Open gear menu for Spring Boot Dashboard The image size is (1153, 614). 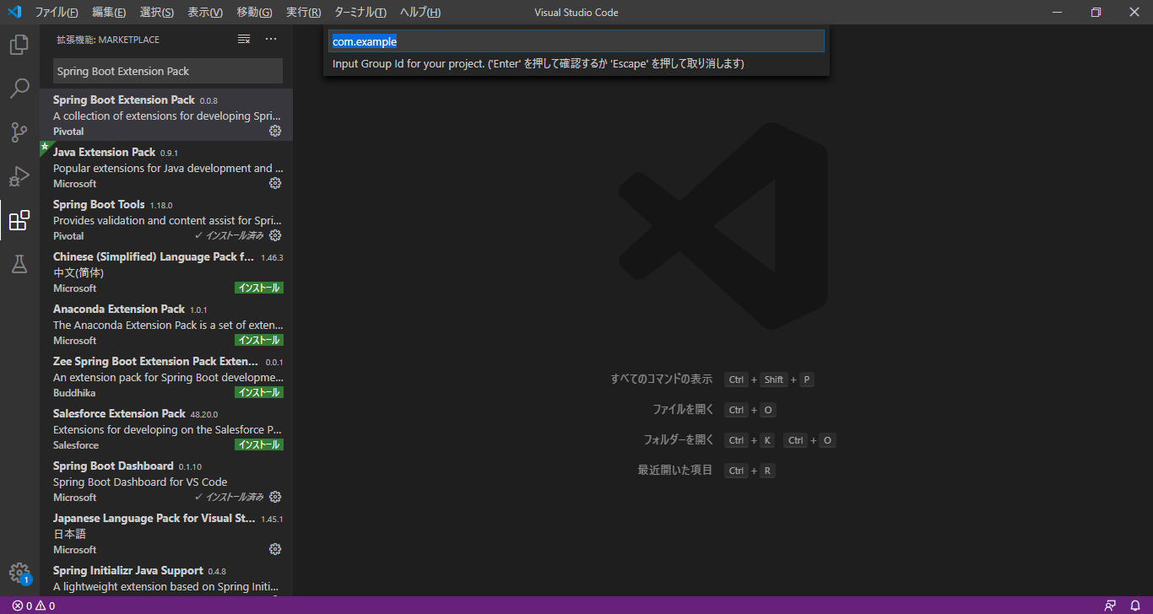click(x=275, y=497)
